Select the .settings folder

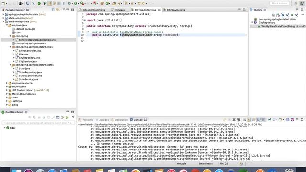point(17,101)
